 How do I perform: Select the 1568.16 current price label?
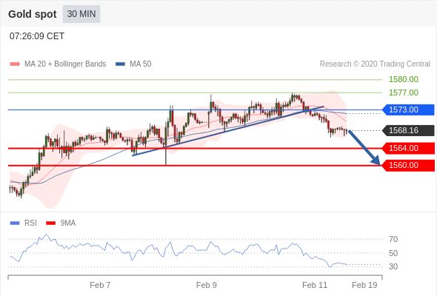point(408,130)
